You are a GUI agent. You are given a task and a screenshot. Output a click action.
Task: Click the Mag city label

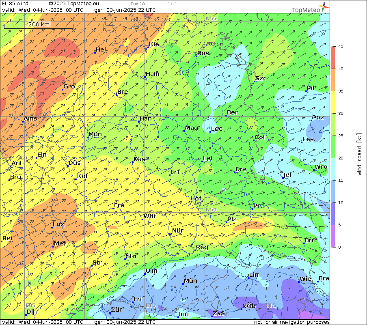point(192,128)
